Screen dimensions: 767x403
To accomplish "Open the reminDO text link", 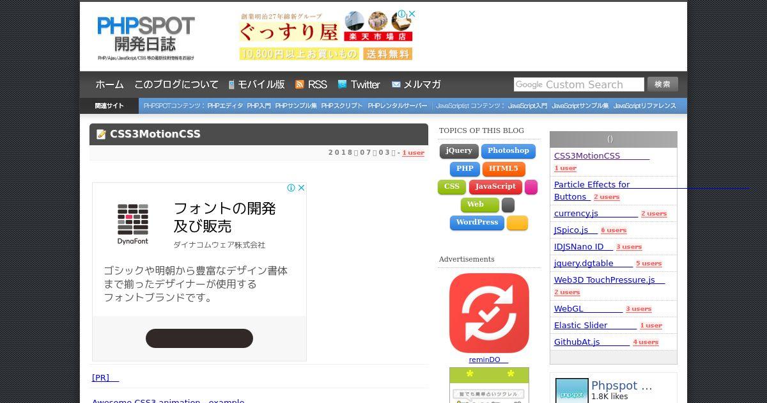I will pyautogui.click(x=488, y=360).
